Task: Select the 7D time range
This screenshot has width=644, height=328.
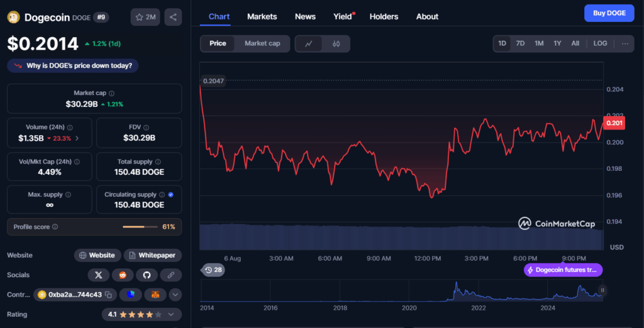Action: 520,43
